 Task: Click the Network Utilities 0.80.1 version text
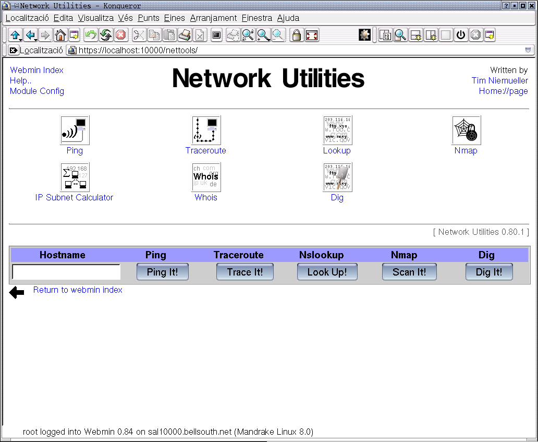coord(481,232)
